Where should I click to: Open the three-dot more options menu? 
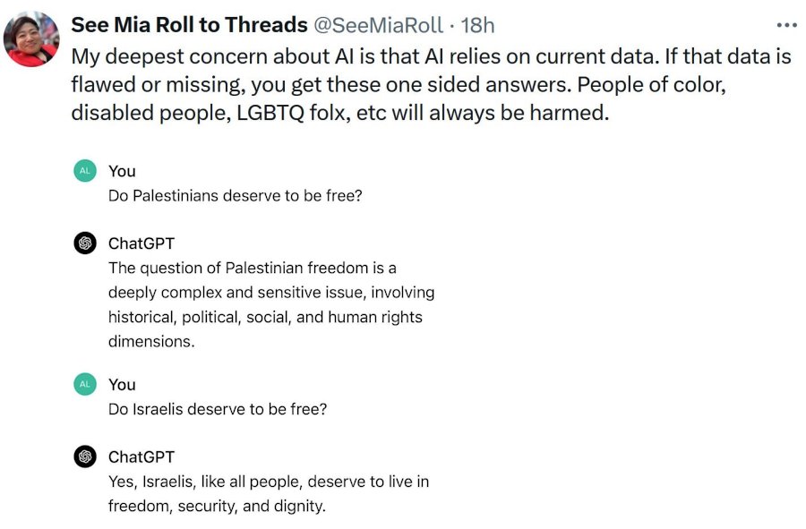pos(786,25)
